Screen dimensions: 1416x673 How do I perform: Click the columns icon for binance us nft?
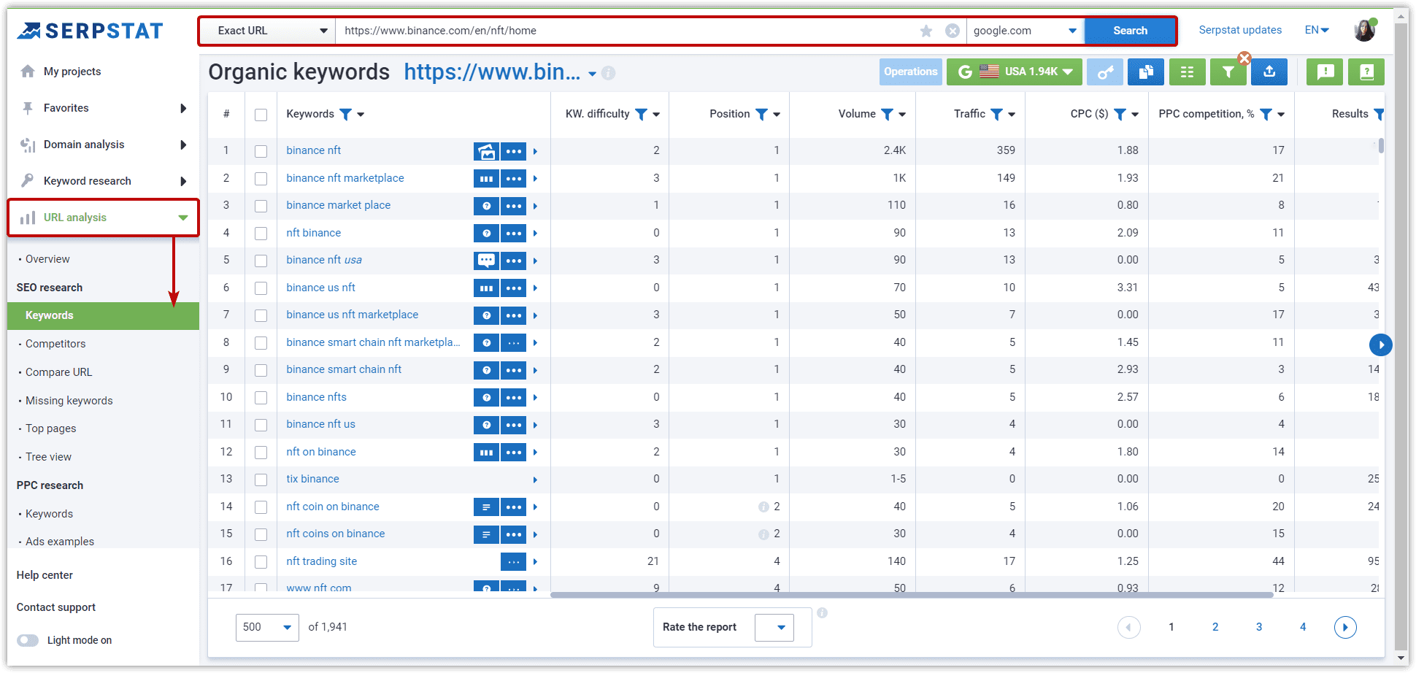pyautogui.click(x=486, y=288)
